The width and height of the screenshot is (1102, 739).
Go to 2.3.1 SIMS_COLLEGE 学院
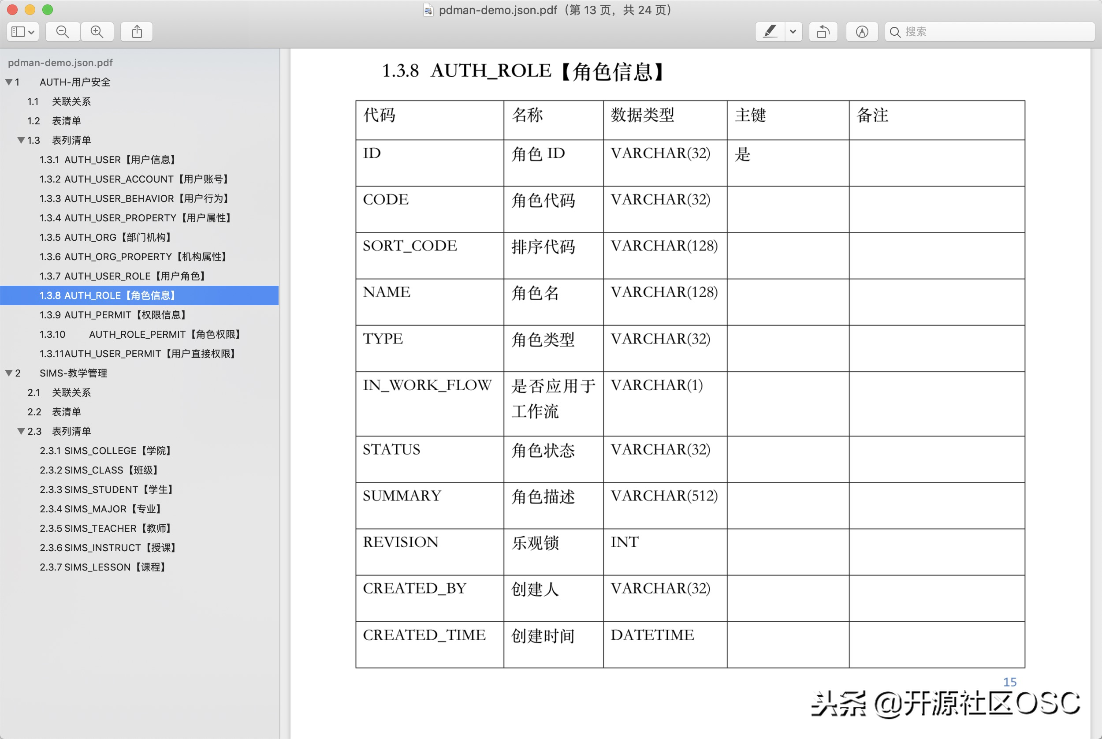(107, 451)
